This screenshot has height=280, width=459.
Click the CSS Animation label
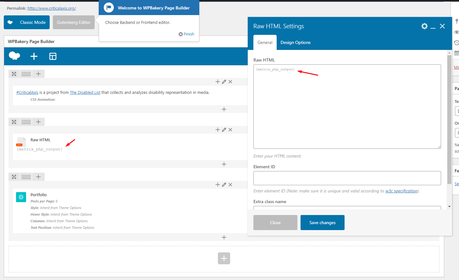click(x=43, y=100)
